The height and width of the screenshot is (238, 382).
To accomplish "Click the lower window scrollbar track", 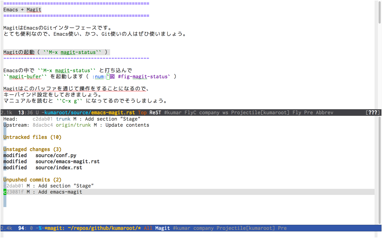I will pos(380,170).
